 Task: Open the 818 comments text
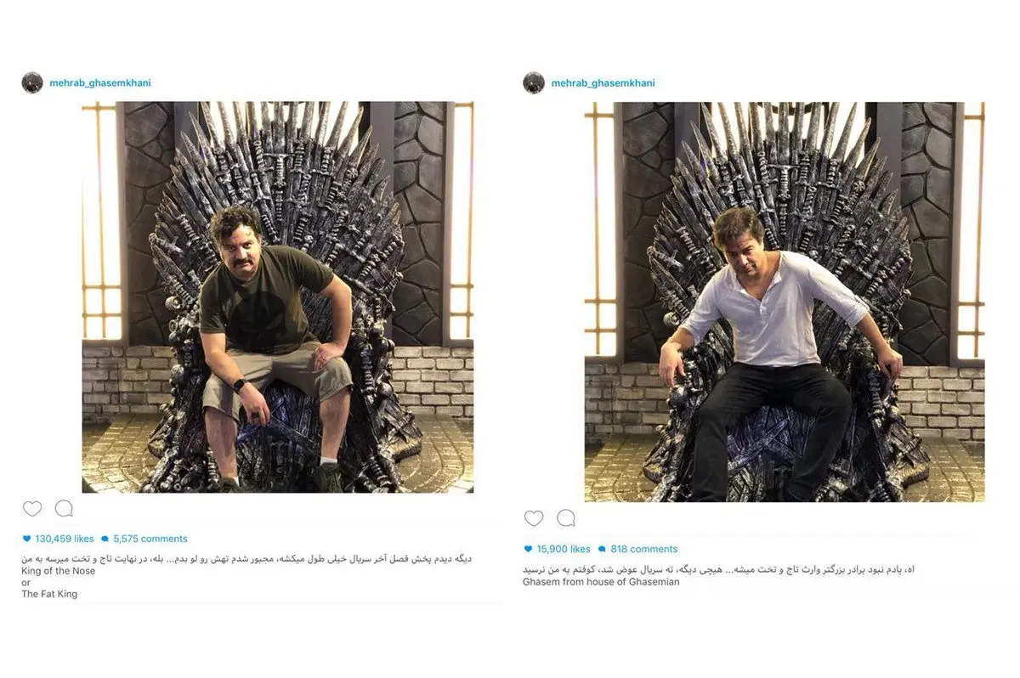(643, 549)
